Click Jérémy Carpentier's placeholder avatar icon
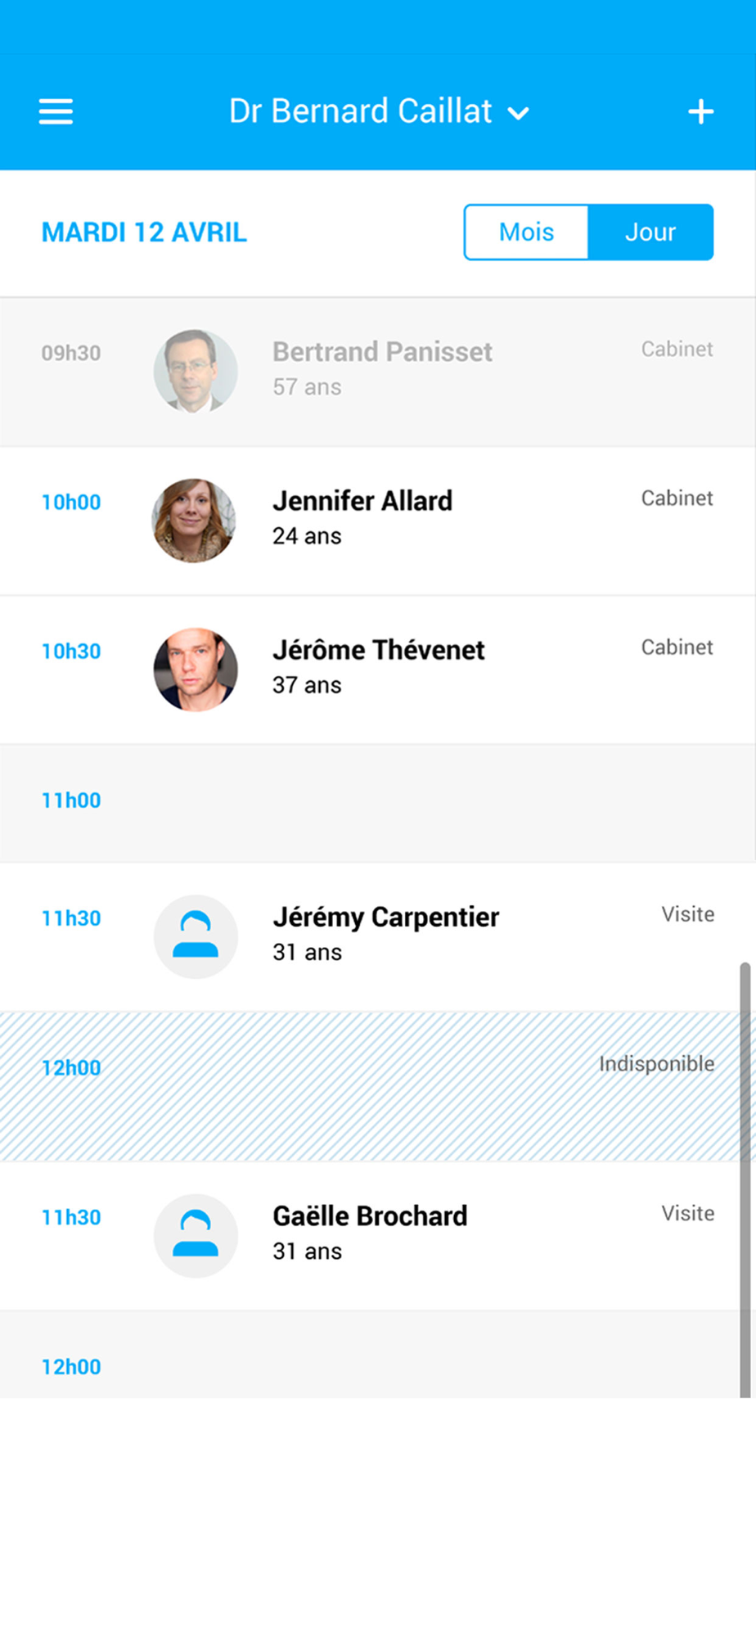This screenshot has width=756, height=1637. pyautogui.click(x=196, y=936)
